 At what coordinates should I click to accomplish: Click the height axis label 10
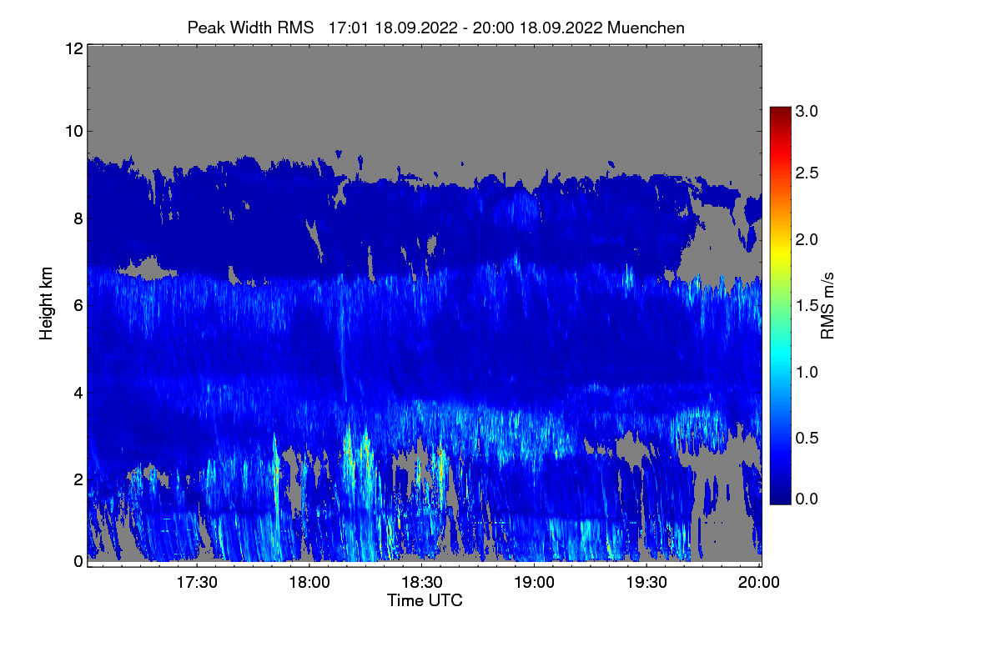point(73,131)
